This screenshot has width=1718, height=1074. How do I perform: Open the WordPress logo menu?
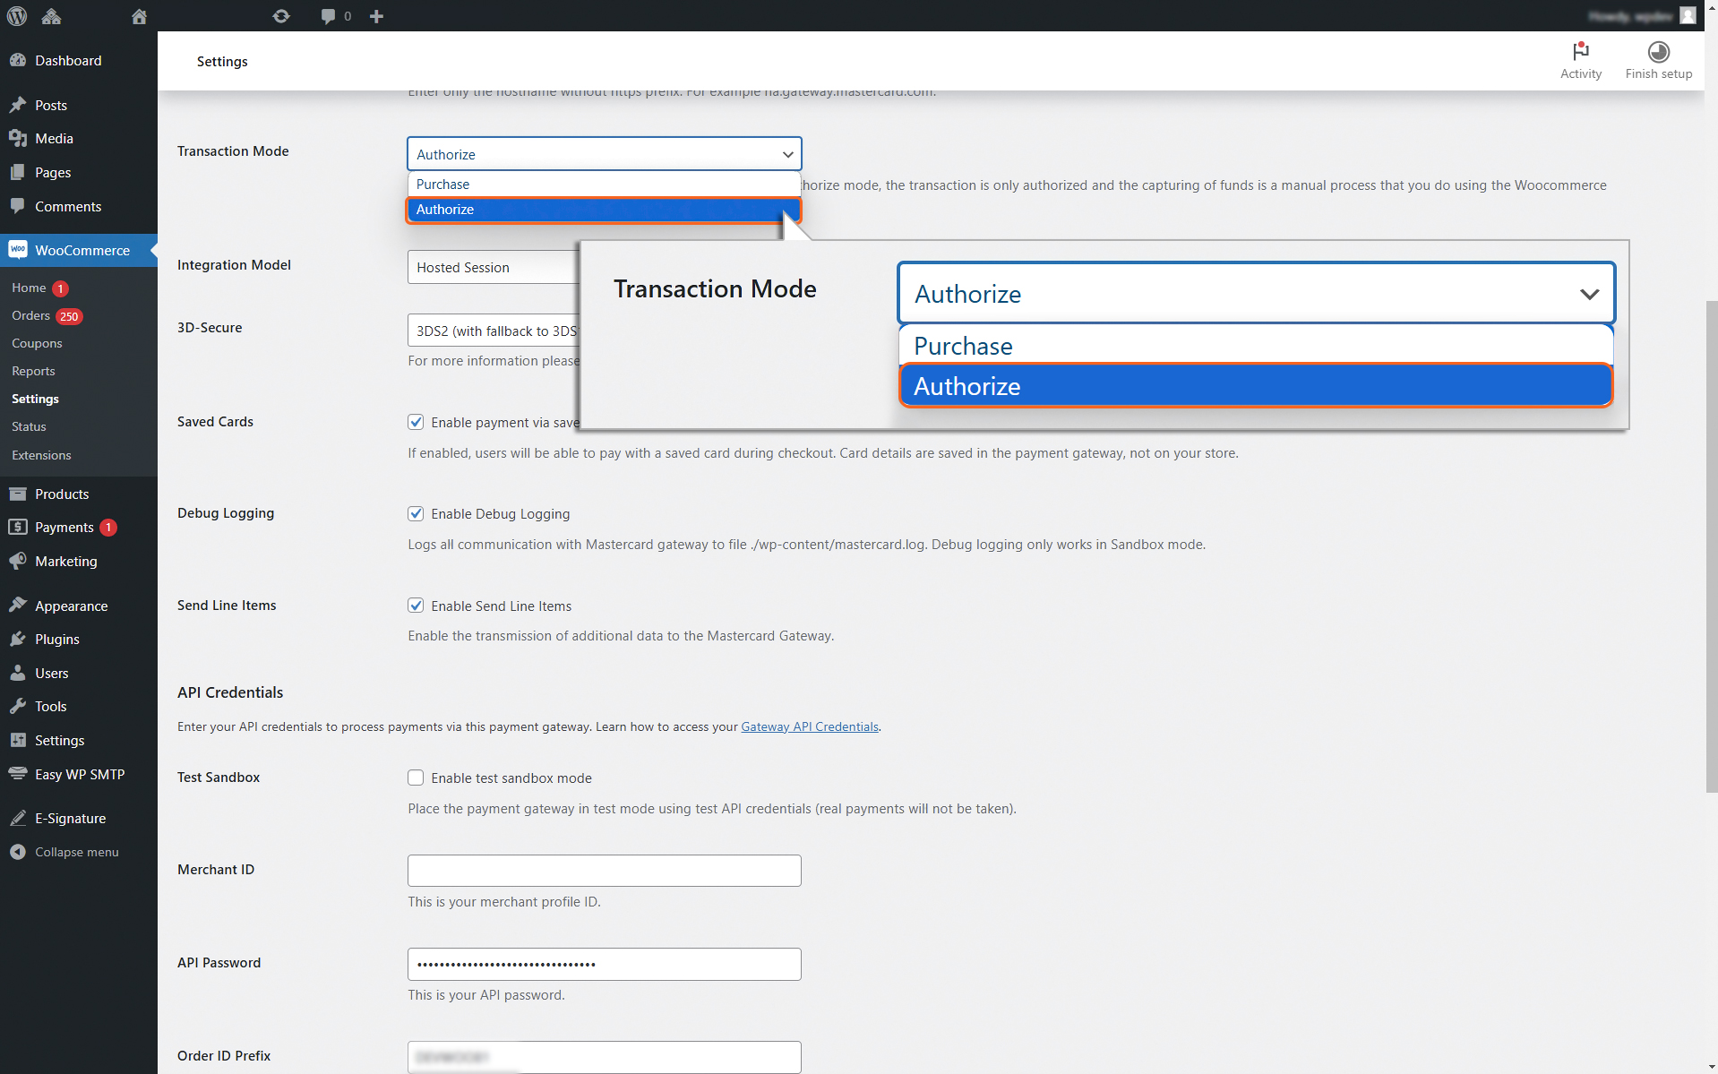pos(17,16)
